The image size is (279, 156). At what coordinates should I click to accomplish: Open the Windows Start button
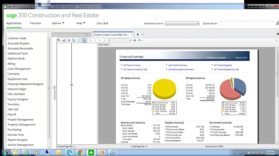pos(5,153)
